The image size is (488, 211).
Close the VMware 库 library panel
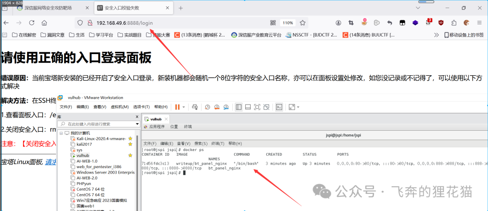click(x=137, y=117)
